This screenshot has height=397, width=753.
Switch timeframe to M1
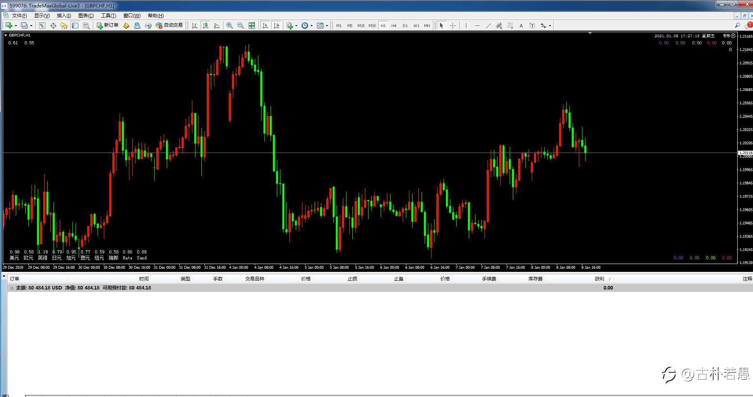pyautogui.click(x=339, y=25)
